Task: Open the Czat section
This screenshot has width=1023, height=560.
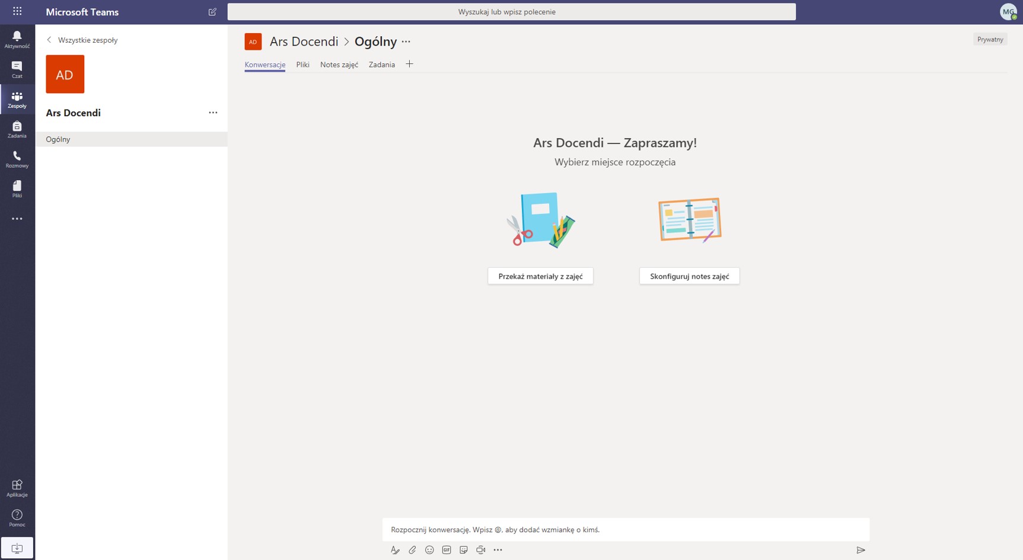Action: (x=17, y=69)
